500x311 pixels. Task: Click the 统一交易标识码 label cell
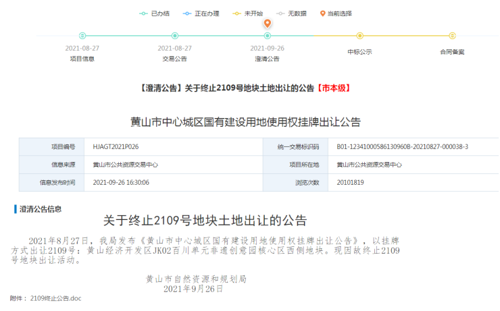(x=295, y=147)
